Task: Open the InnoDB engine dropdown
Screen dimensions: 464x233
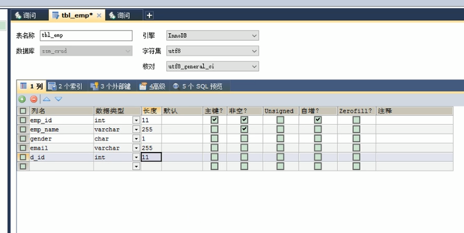Action: tap(213, 36)
